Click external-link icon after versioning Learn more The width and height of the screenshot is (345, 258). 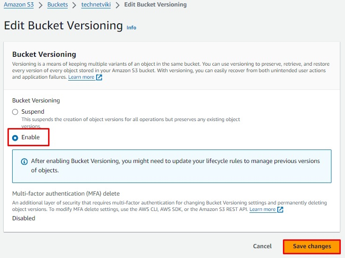(x=99, y=77)
